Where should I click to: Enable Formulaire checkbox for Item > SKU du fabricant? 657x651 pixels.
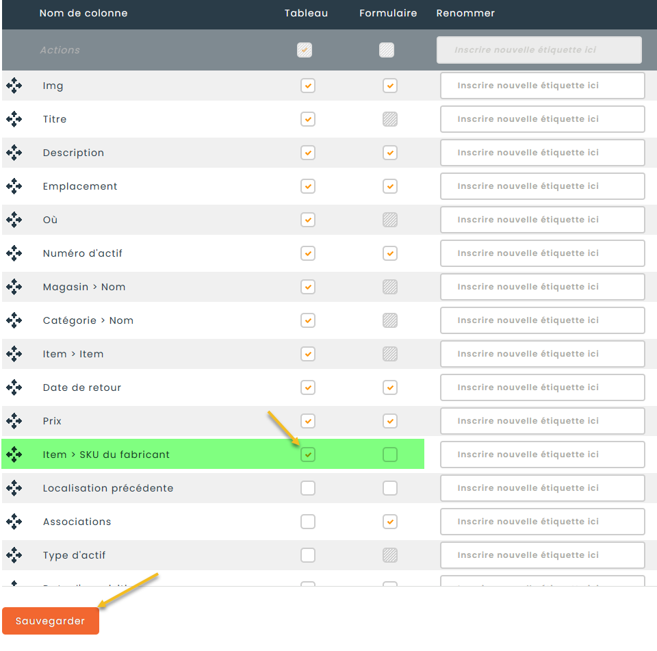(390, 455)
